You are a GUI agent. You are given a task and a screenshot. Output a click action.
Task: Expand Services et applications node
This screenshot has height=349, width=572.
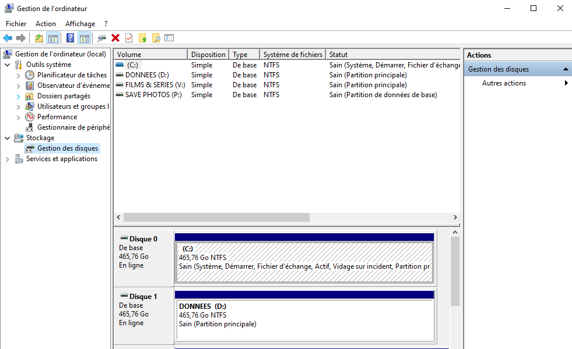[8, 159]
